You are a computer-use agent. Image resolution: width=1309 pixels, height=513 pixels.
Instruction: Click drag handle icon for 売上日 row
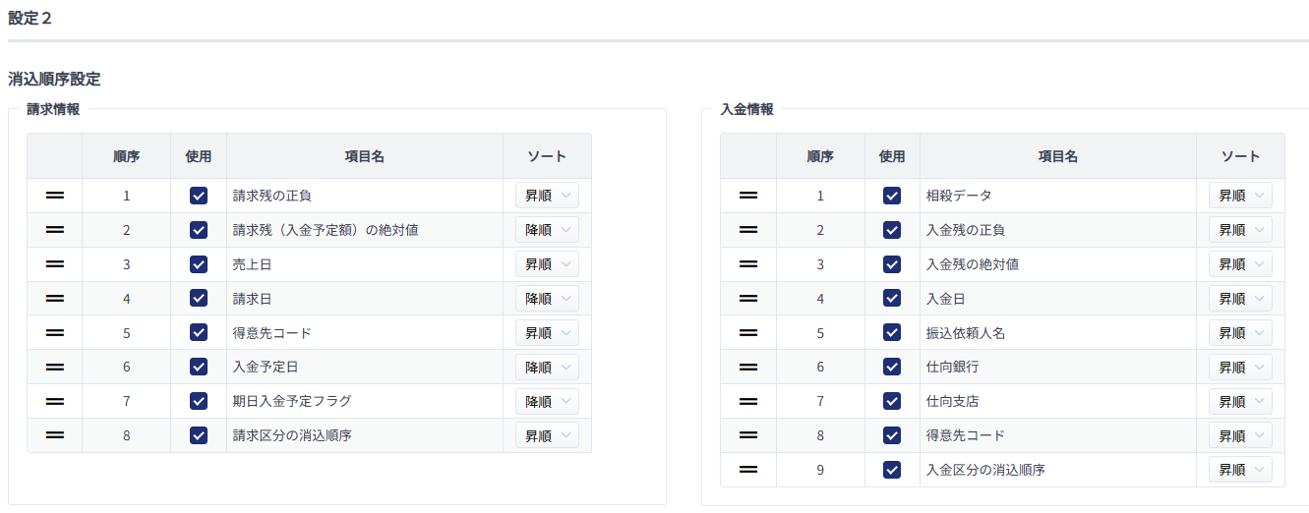coord(55,264)
